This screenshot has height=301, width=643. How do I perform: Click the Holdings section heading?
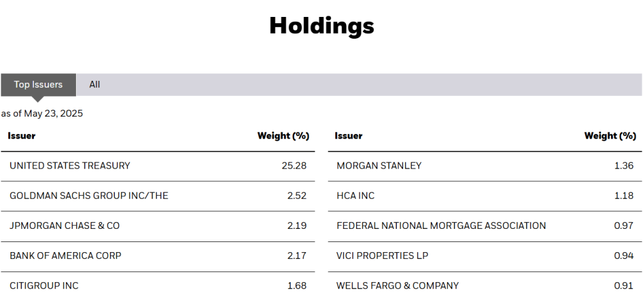pos(321,26)
